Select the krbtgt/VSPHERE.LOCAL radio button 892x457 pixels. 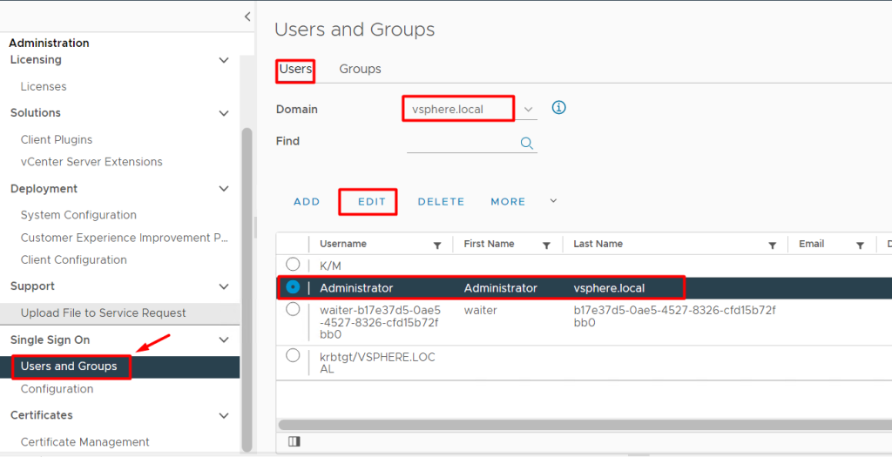(293, 355)
